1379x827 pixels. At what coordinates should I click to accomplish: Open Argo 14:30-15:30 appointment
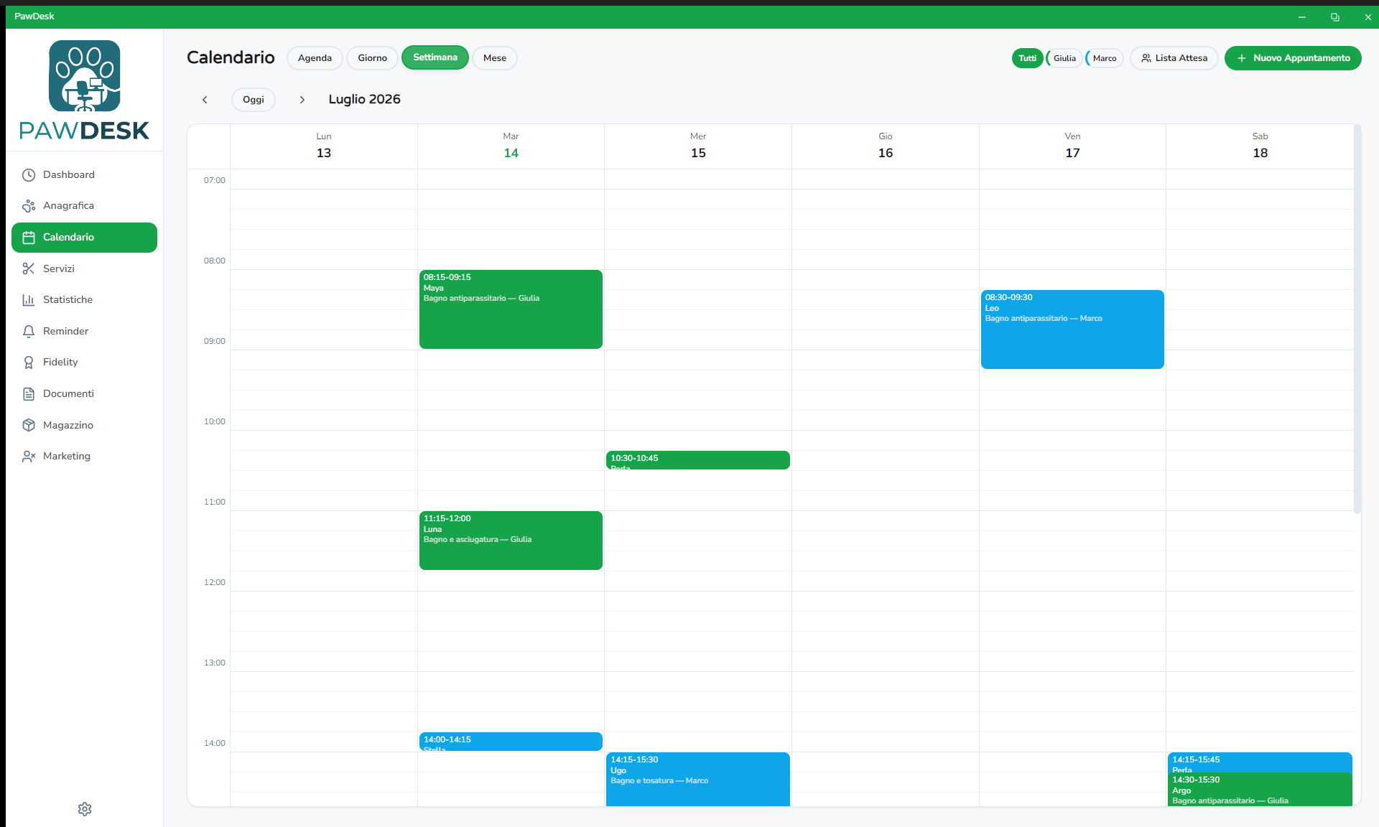(x=1260, y=790)
